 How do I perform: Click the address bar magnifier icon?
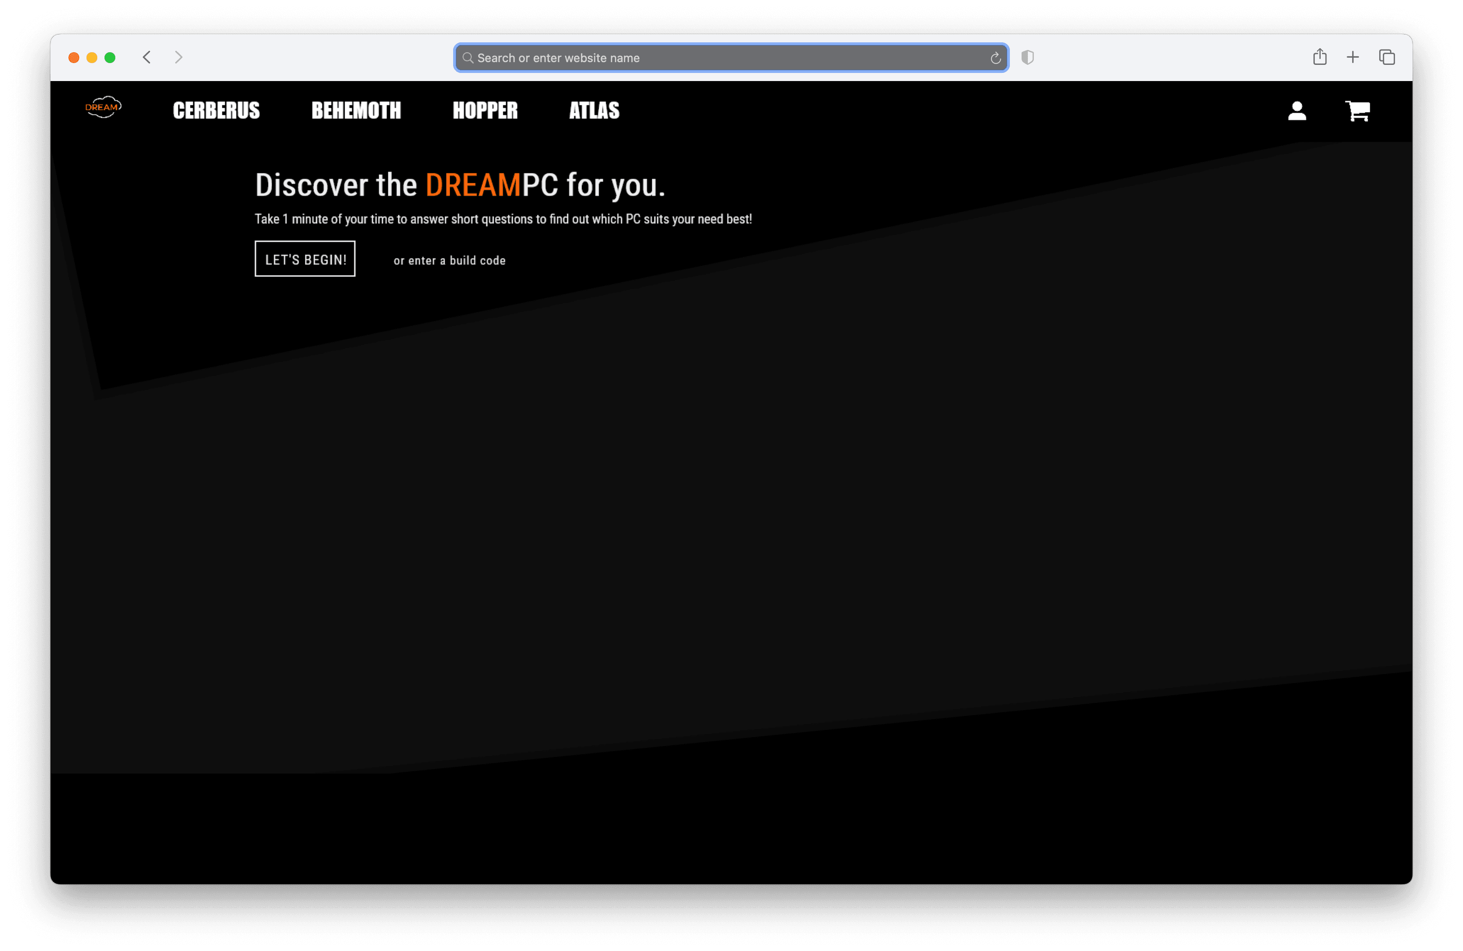tap(468, 59)
